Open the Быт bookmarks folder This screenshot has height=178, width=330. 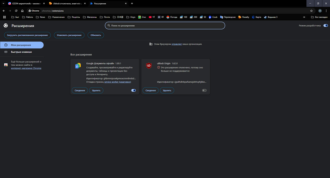point(15,17)
